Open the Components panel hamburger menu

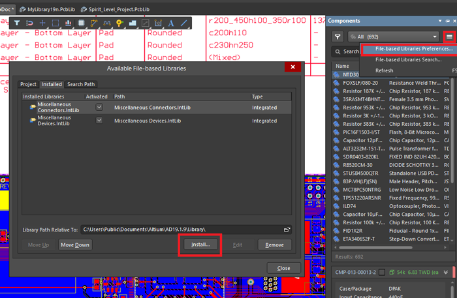click(x=449, y=37)
